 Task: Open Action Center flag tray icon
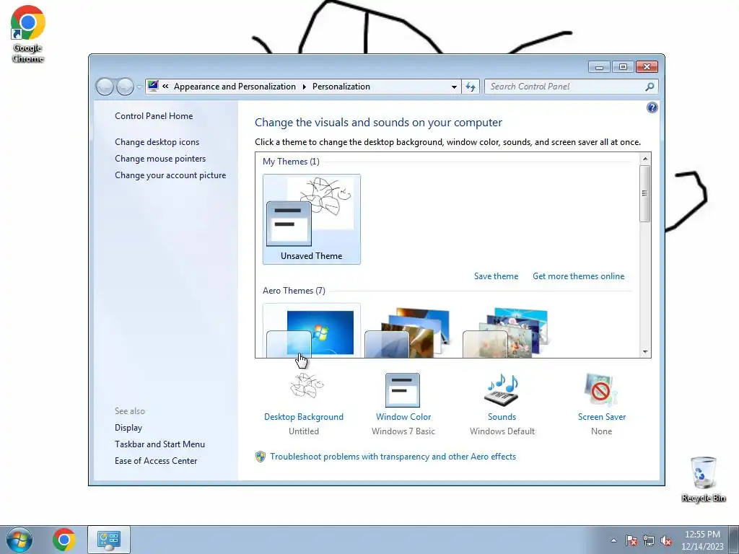(631, 540)
